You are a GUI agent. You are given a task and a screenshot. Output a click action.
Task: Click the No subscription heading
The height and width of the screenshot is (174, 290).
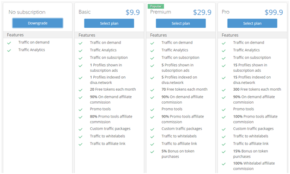pyautogui.click(x=27, y=12)
